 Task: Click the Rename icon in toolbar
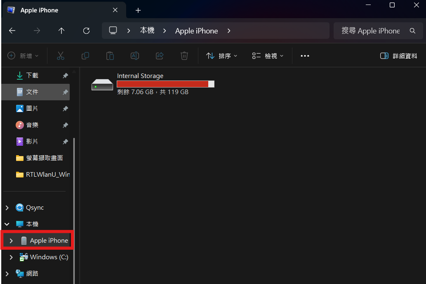pyautogui.click(x=135, y=56)
